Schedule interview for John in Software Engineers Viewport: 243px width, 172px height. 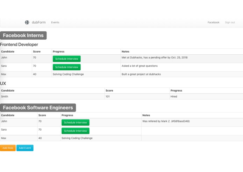[76, 123]
